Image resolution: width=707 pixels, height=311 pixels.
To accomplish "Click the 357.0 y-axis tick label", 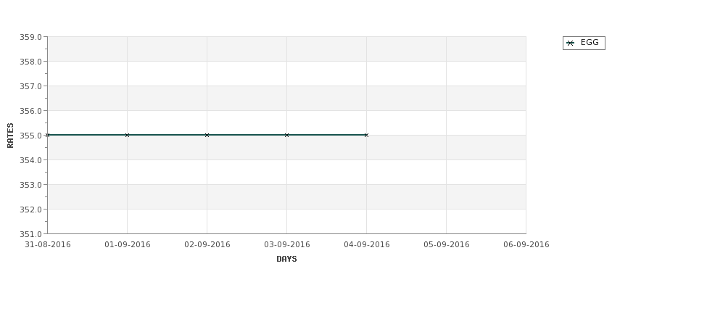I will click(30, 86).
